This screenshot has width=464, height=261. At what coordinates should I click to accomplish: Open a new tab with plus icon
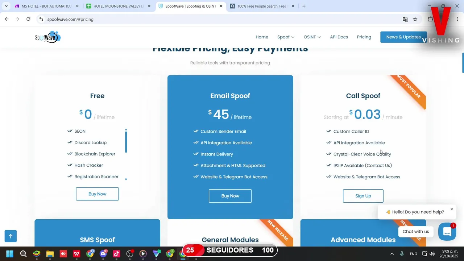pyautogui.click(x=304, y=6)
